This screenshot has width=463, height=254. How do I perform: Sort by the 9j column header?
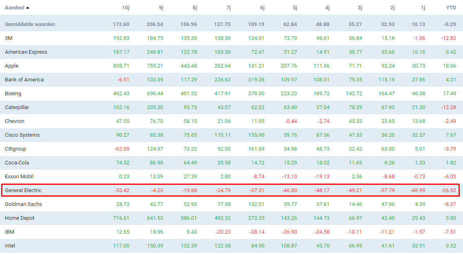point(161,8)
